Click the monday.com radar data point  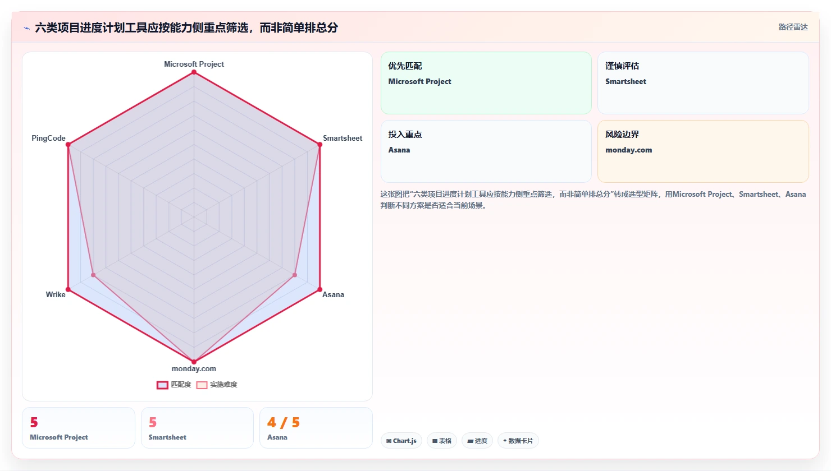point(194,362)
